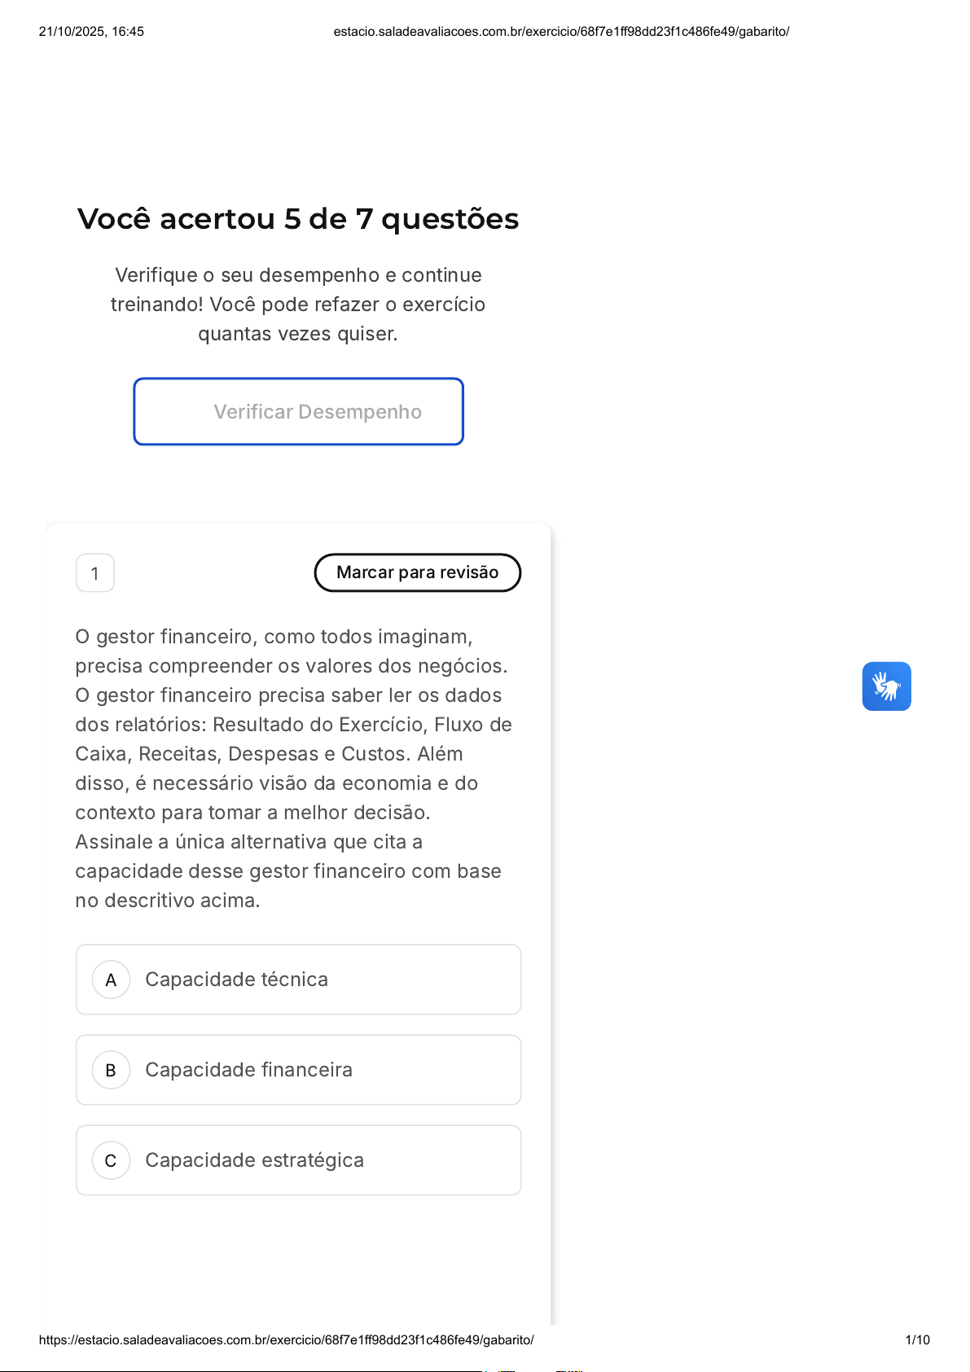
Task: Select the letter C option circle
Action: click(x=111, y=1160)
